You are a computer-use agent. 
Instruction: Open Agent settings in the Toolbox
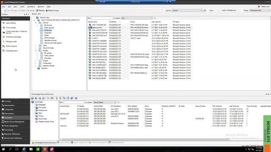(9, 23)
